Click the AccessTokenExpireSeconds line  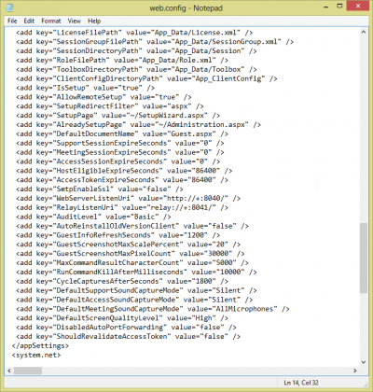point(122,180)
